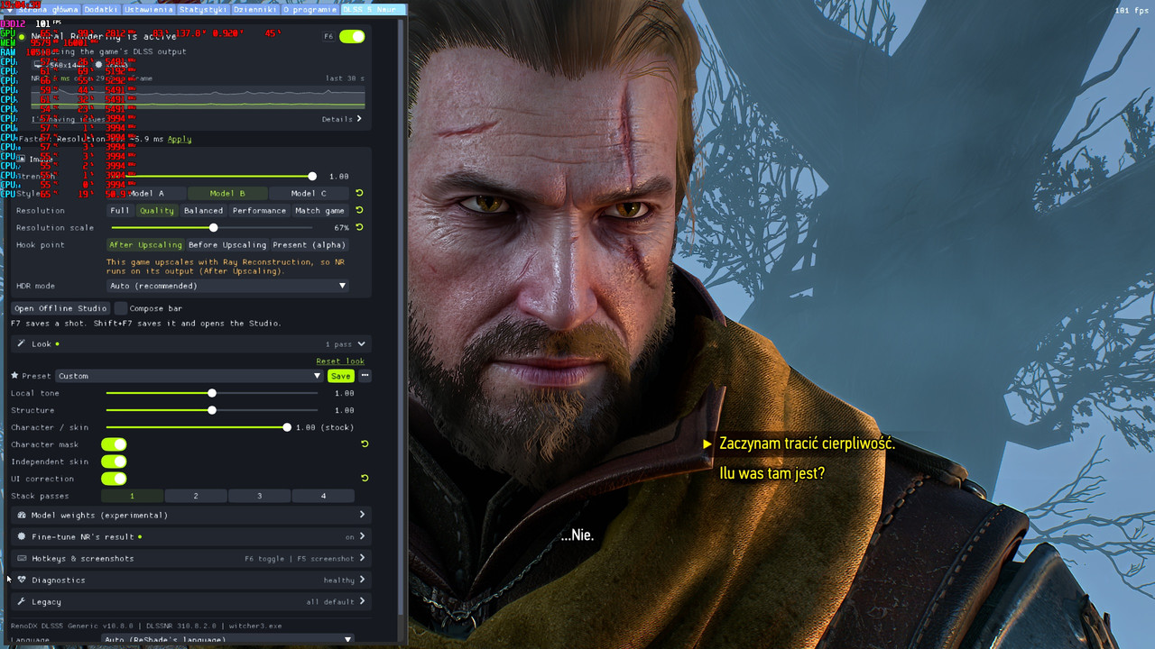Click the wand icon beside Look
Screen dimensions: 1155x649
click(x=21, y=343)
